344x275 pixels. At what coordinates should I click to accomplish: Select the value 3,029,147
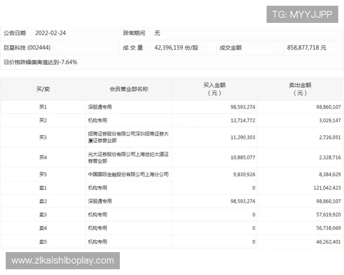click(330, 120)
